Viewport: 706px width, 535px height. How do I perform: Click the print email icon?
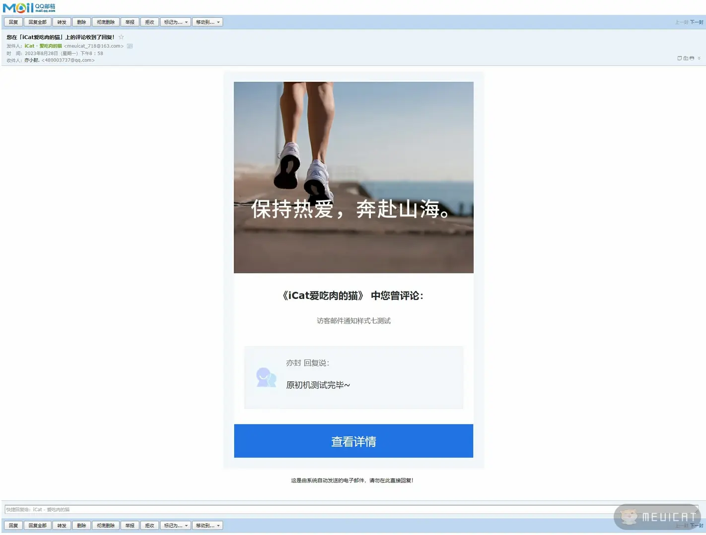(x=692, y=59)
